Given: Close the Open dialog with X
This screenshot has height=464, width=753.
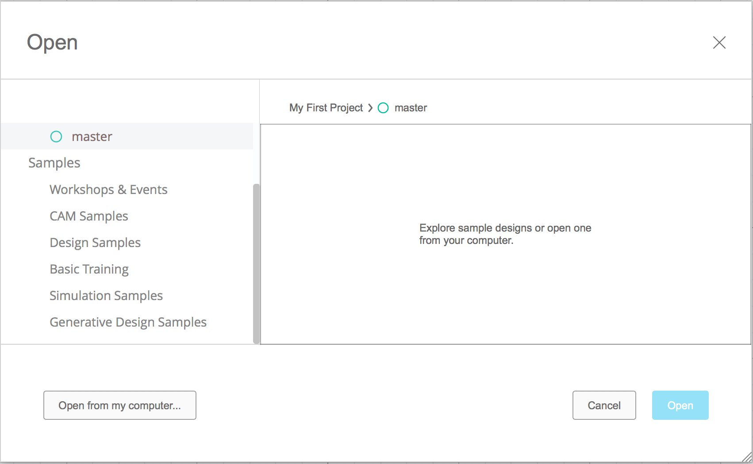Looking at the screenshot, I should (x=719, y=42).
